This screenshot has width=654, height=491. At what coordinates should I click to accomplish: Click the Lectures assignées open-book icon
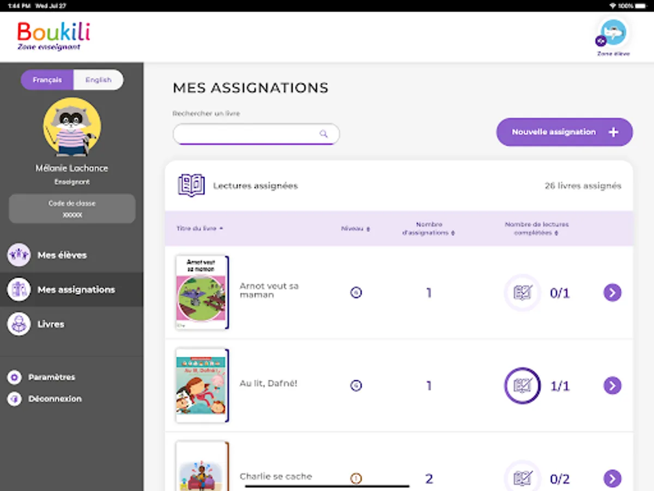click(191, 185)
